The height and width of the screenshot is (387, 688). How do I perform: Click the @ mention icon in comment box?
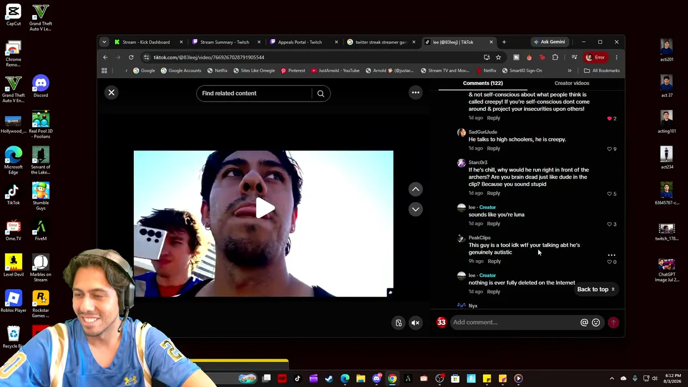584,322
